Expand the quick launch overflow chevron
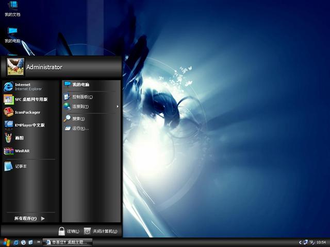The image size is (330, 247). pyautogui.click(x=39, y=242)
